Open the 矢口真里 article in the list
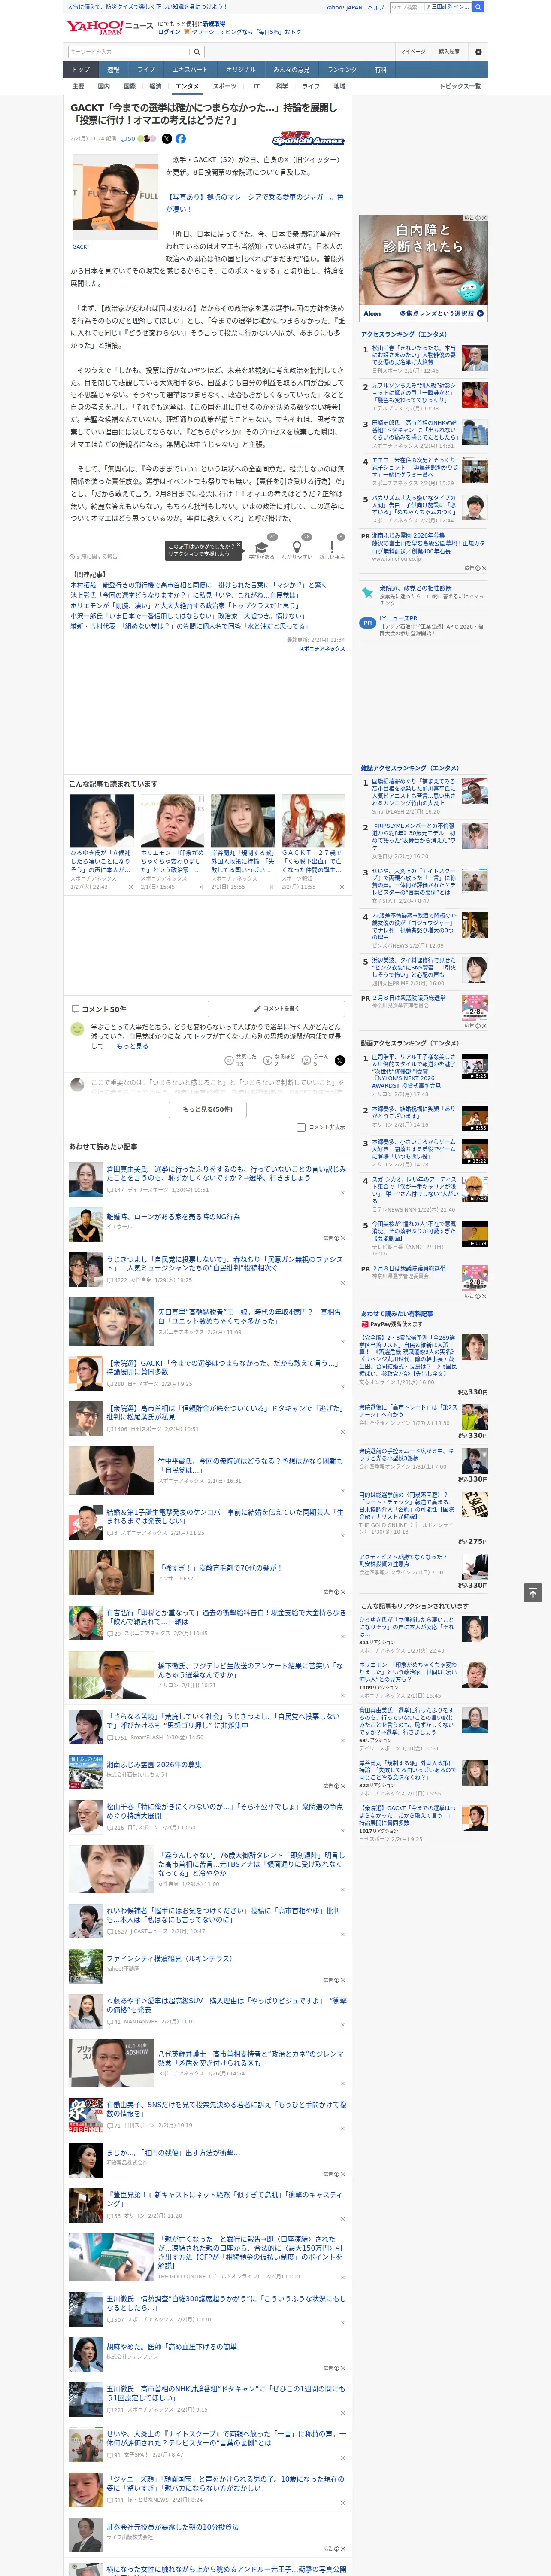This screenshot has height=2576, width=551. 249,1316
